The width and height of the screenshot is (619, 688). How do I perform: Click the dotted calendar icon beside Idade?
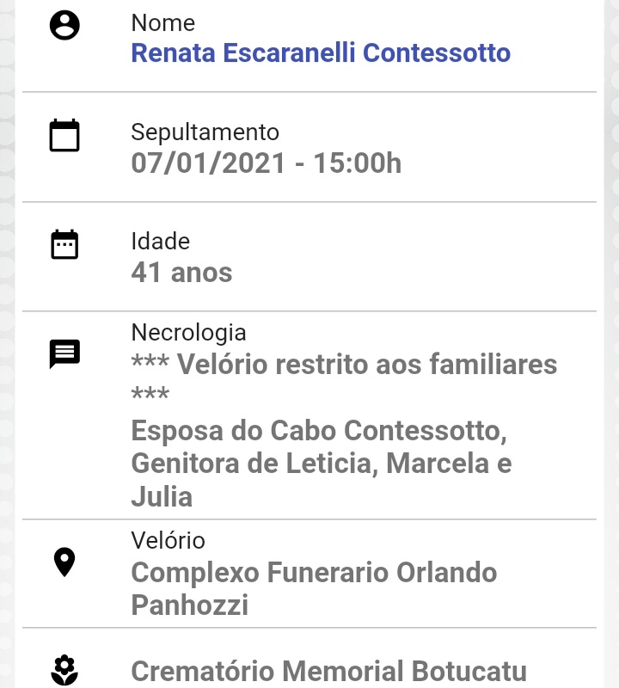point(64,244)
